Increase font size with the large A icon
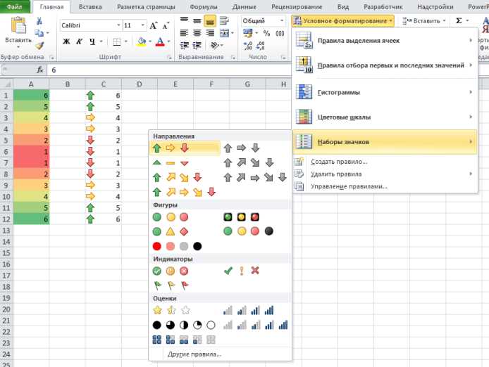 tap(153, 25)
